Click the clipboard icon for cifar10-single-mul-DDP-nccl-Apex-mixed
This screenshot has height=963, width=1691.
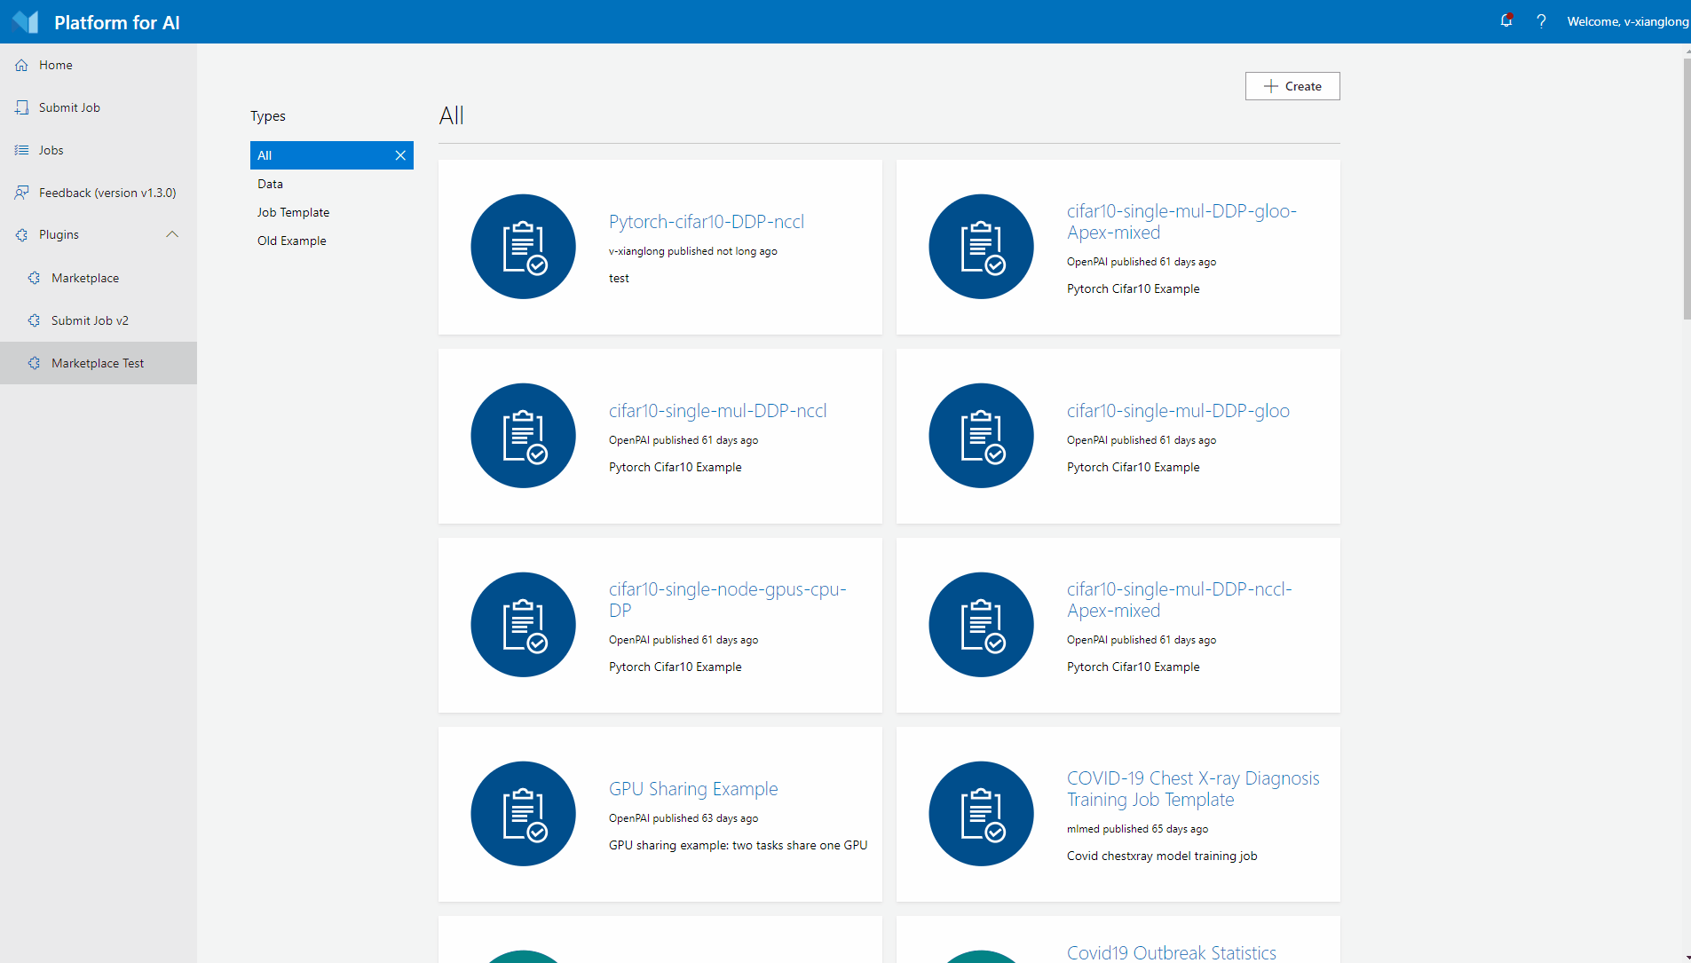(982, 625)
